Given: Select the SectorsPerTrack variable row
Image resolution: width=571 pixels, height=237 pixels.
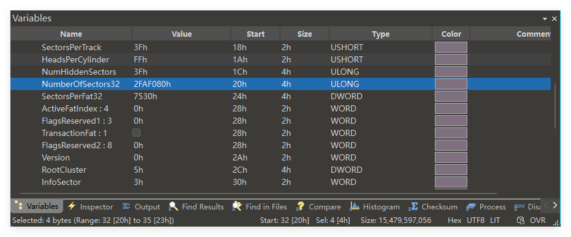Looking at the screenshot, I should point(280,47).
